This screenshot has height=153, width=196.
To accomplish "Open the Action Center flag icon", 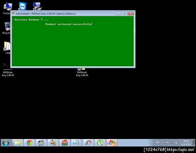I will (168, 143).
